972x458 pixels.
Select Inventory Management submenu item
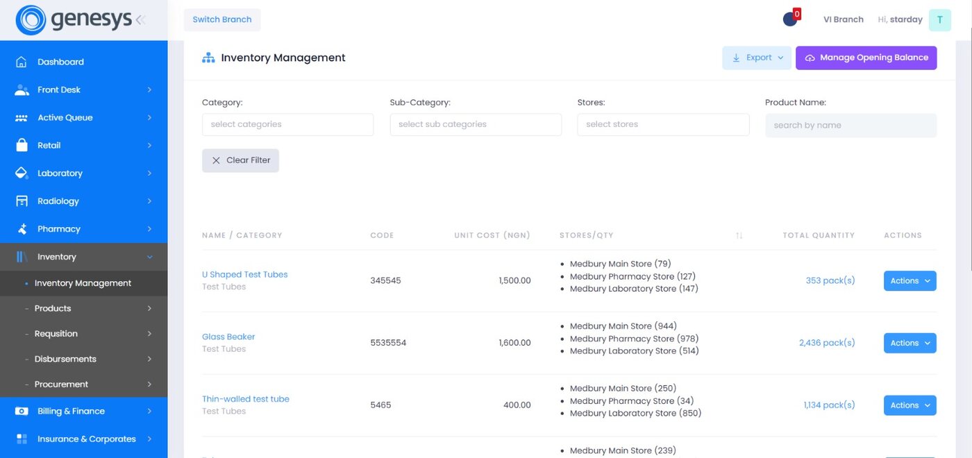pos(83,283)
